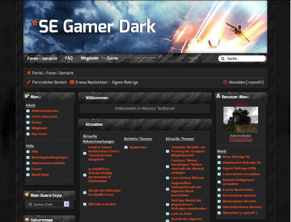
Task: Click the magnifier icon in search box
Action: (x=223, y=59)
